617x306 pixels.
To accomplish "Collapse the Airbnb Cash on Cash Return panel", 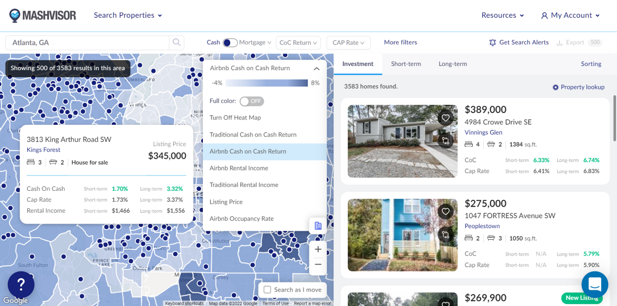I will click(317, 68).
